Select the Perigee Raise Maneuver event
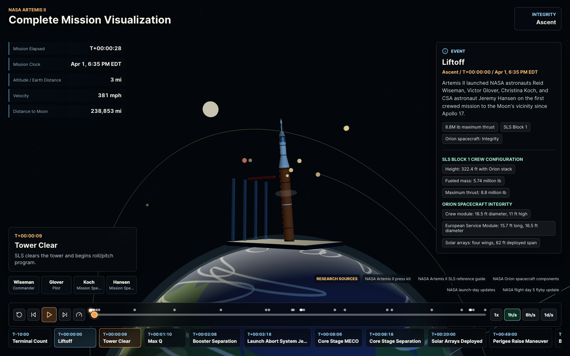570x356 pixels. (x=520, y=337)
